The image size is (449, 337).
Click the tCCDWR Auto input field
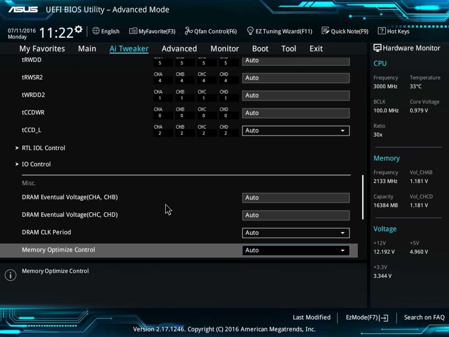[x=296, y=113]
